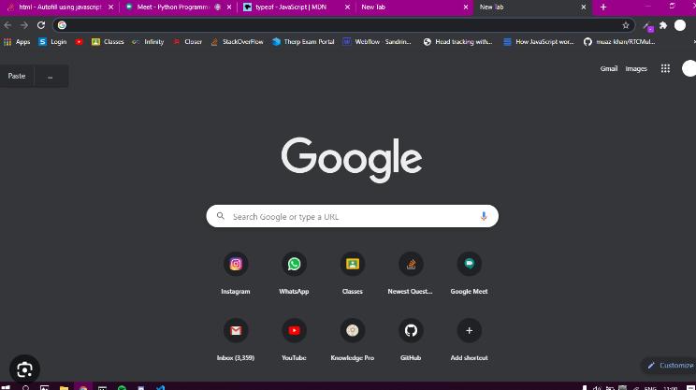This screenshot has width=696, height=390.
Task: Open the Closer bookmark
Action: 188,42
